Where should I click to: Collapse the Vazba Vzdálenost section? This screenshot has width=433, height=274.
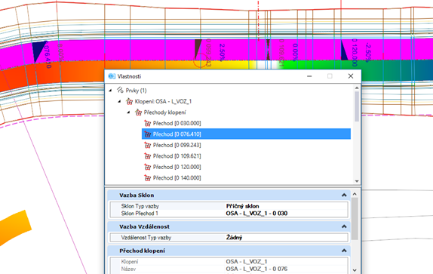344,226
